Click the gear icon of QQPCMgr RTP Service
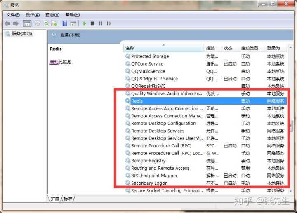297x213 pixels. [x=127, y=79]
